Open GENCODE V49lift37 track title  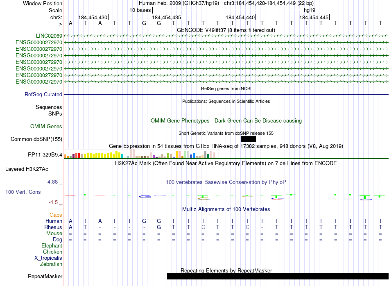tap(226, 30)
